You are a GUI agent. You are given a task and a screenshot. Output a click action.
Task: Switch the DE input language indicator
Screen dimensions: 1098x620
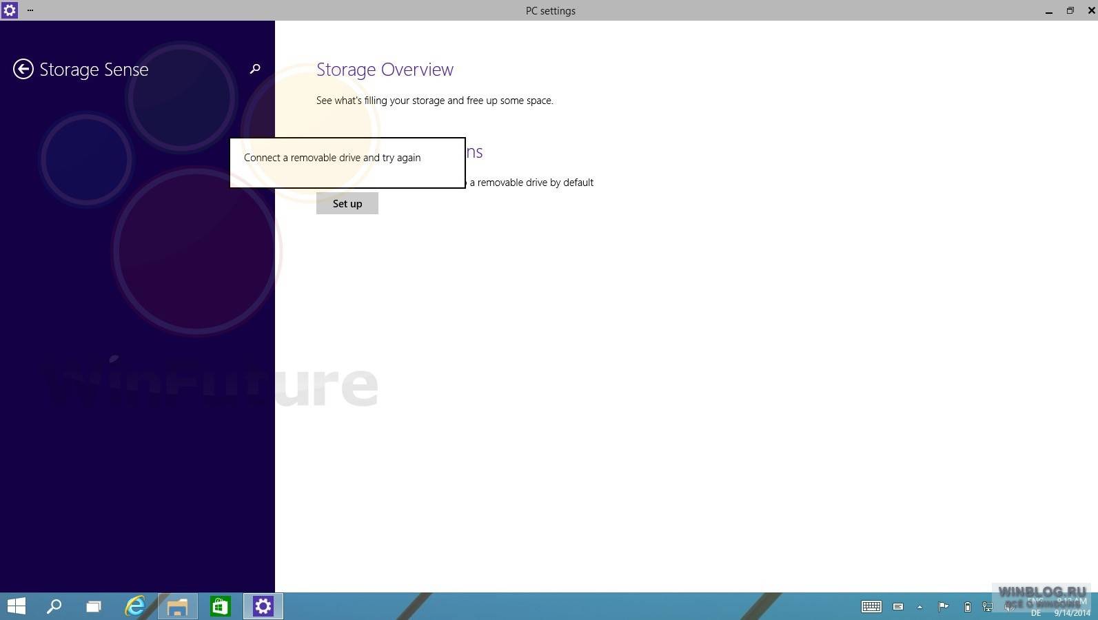(1036, 612)
